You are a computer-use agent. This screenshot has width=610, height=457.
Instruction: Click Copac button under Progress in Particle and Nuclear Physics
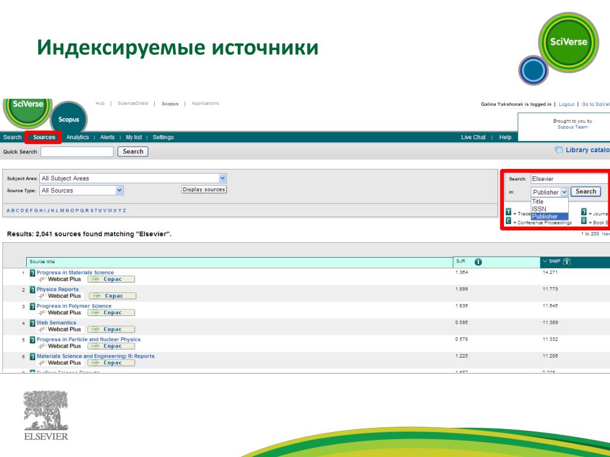click(111, 346)
